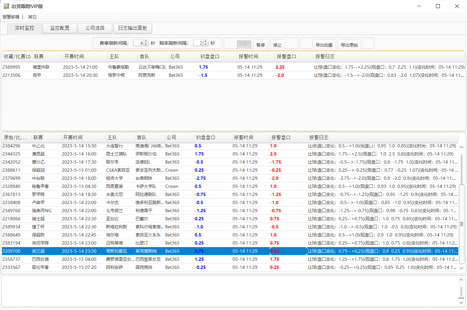Select the row with ID 2379699 中台联
Screen dimensions: 467x310
click(x=230, y=178)
